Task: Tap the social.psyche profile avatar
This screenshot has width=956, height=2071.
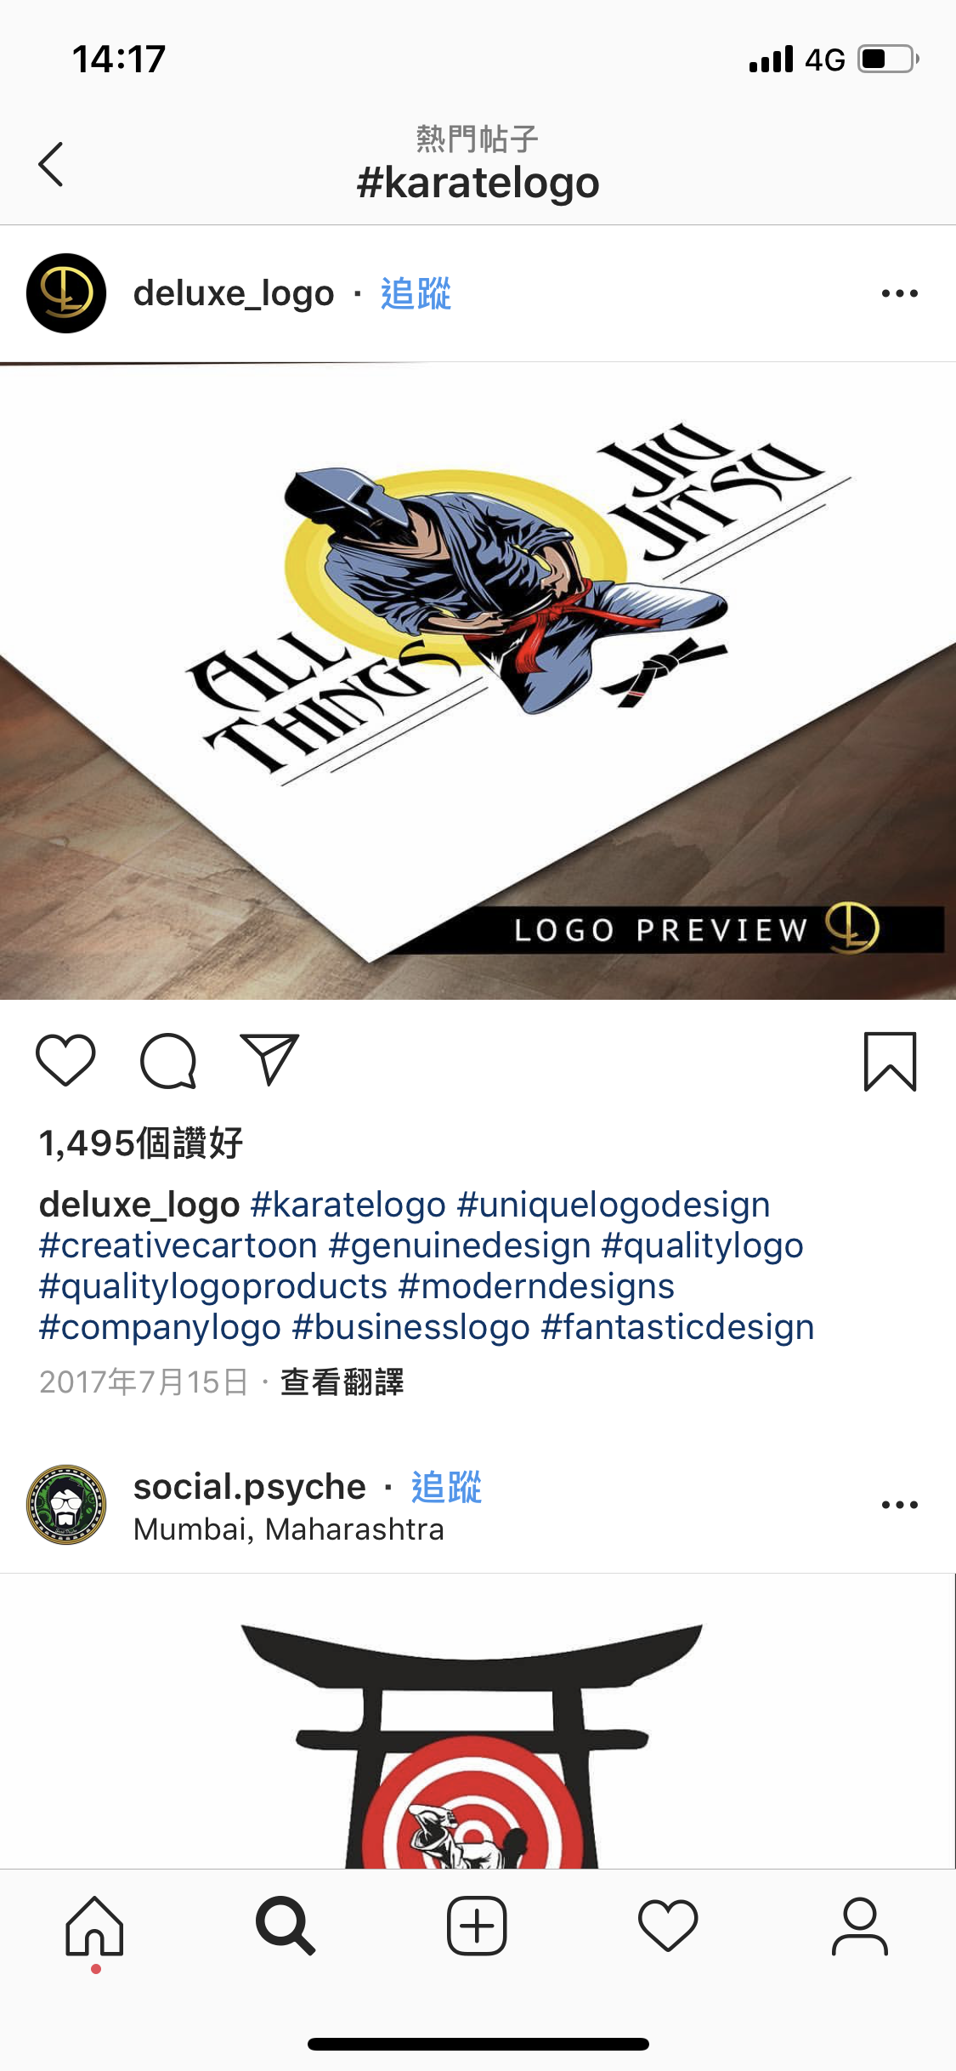Action: (66, 1505)
